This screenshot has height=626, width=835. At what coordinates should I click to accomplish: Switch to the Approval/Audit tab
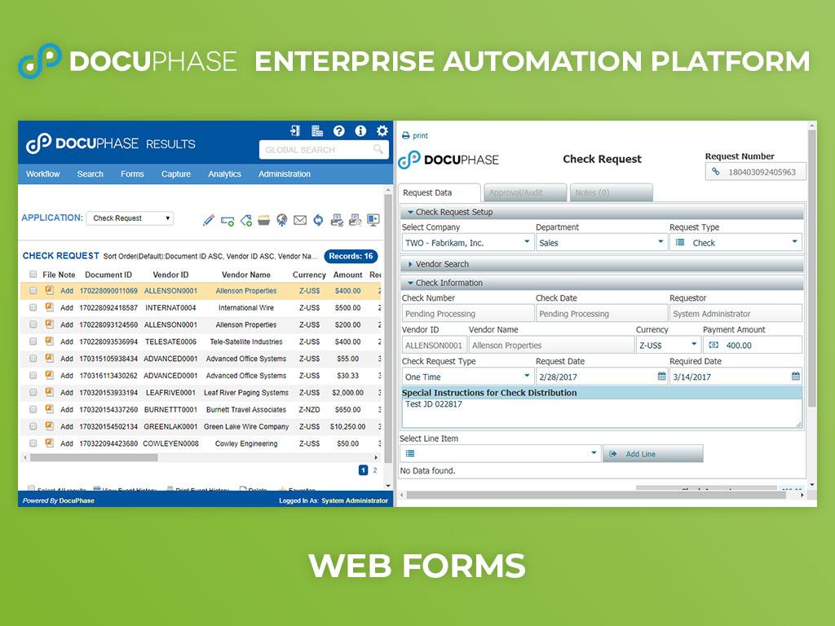(x=515, y=192)
